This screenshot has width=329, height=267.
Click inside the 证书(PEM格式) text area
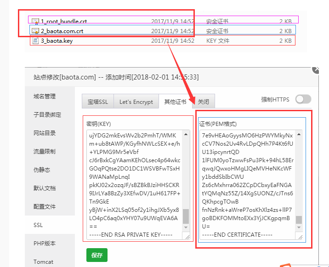(247, 179)
